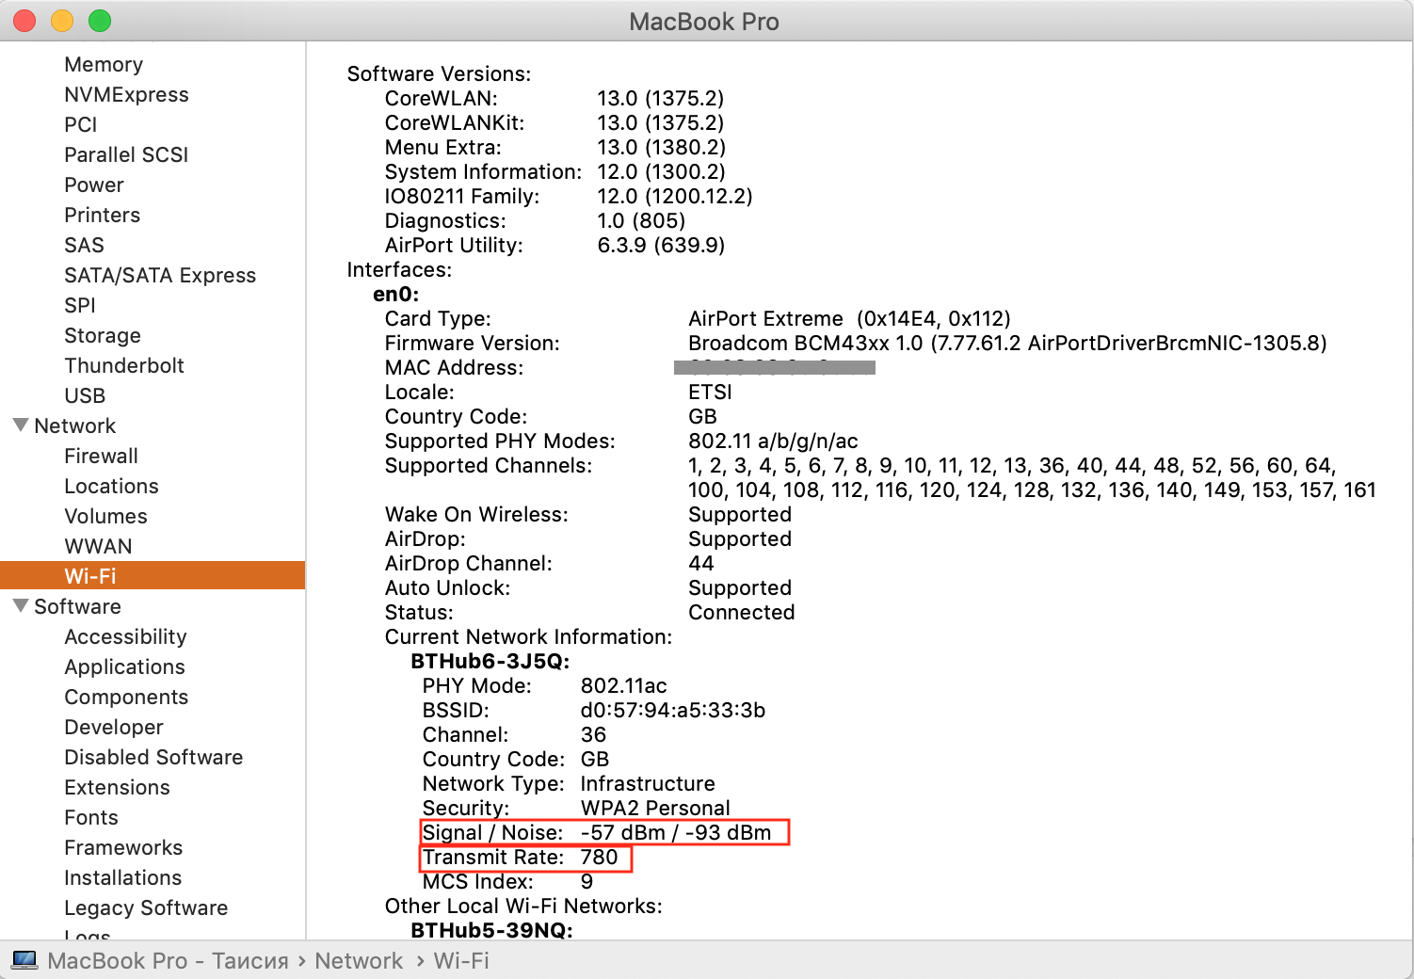Select Disabled Software in the sidebar
The width and height of the screenshot is (1414, 979).
[153, 757]
